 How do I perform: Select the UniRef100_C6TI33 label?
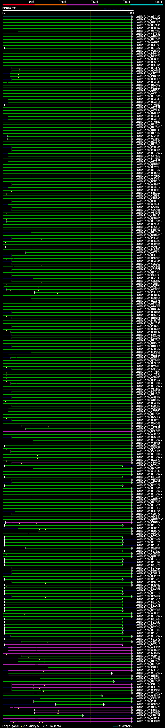point(148,34)
